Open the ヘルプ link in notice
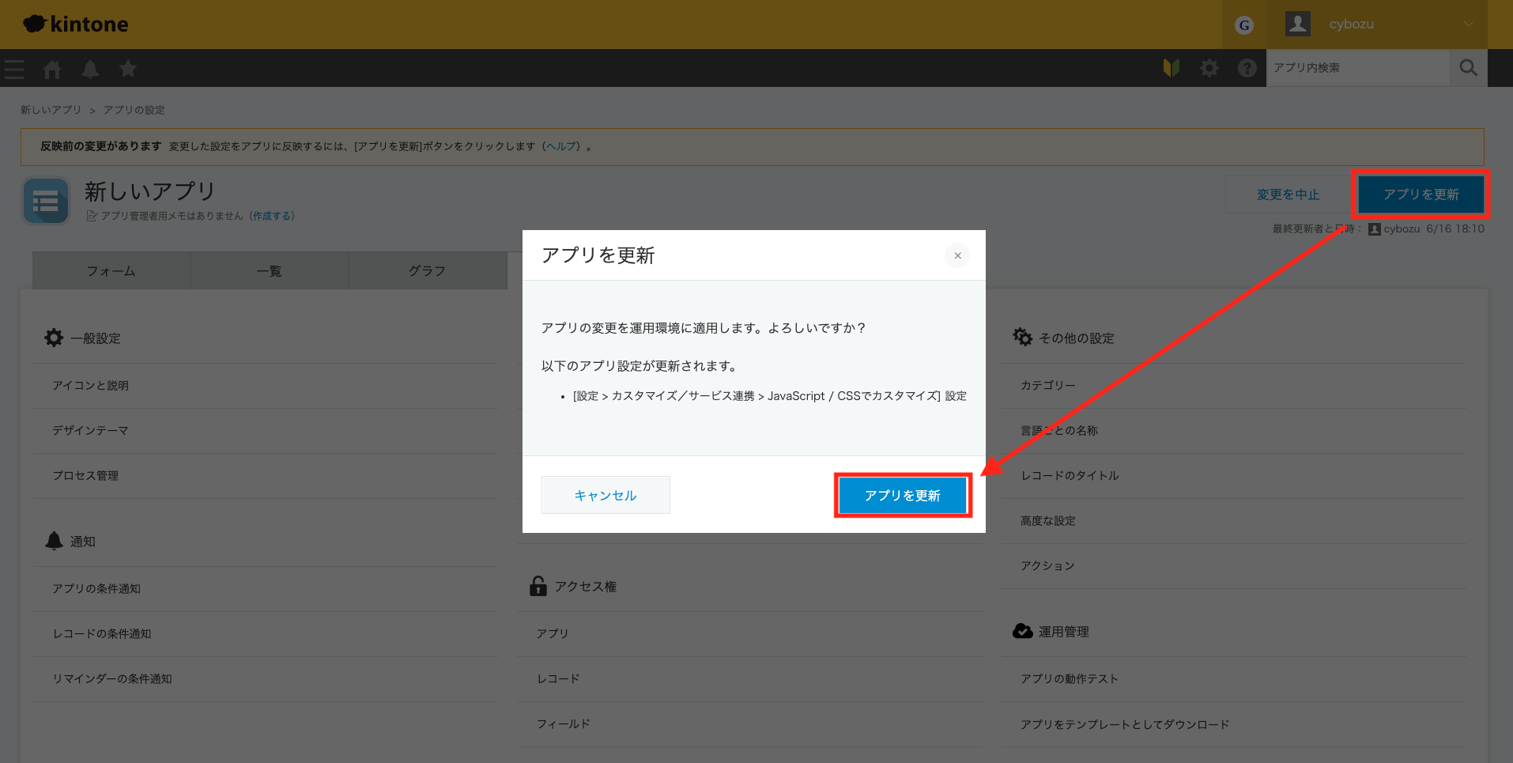This screenshot has height=763, width=1513. pyautogui.click(x=563, y=146)
